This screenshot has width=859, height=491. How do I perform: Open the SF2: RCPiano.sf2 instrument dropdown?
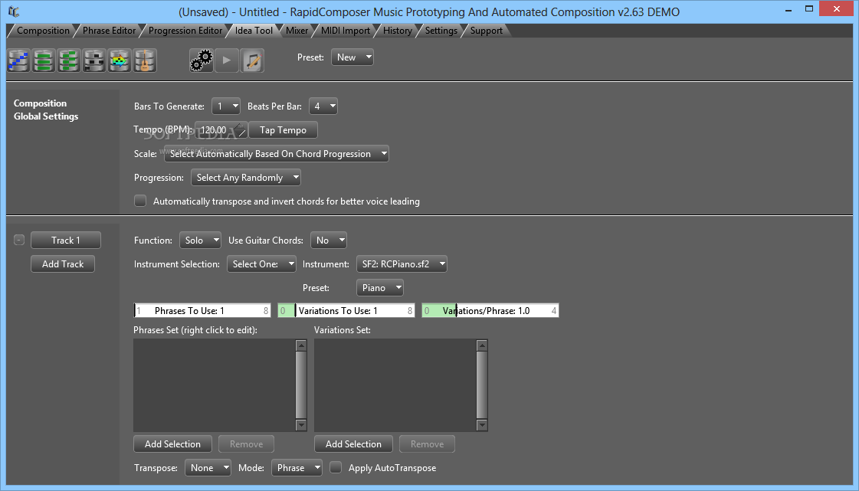tap(402, 264)
